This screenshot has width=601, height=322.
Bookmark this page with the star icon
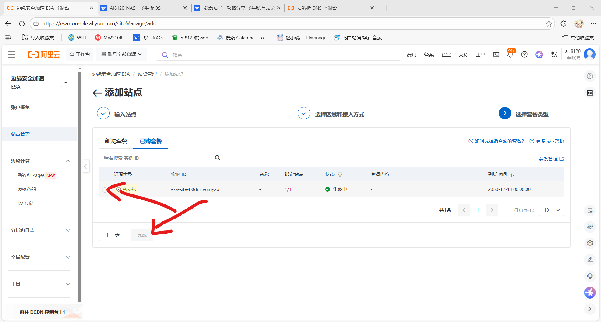point(549,23)
